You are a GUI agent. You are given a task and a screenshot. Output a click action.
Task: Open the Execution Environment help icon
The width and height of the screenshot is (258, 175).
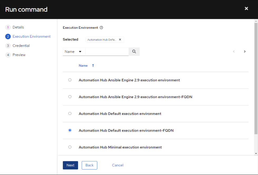[101, 28]
